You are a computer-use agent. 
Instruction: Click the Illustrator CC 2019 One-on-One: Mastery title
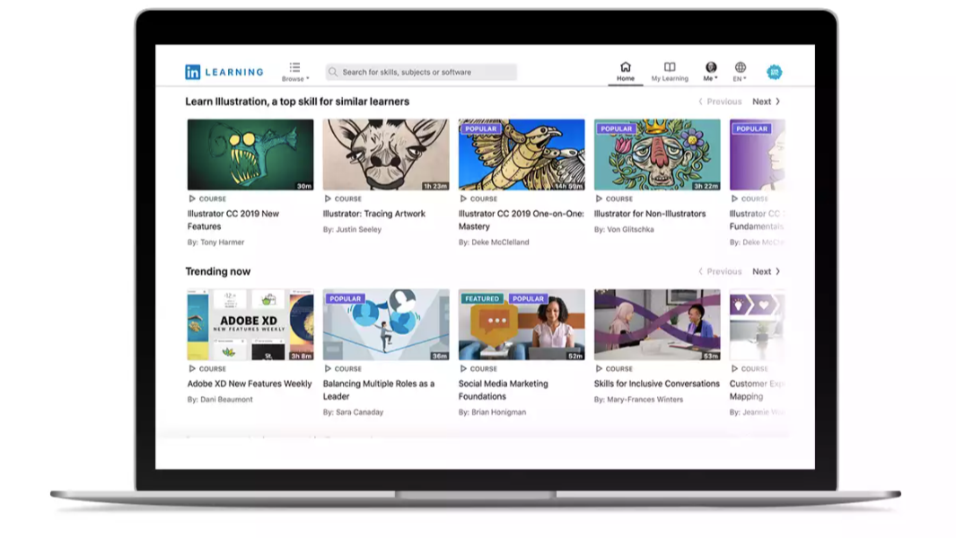coord(522,220)
